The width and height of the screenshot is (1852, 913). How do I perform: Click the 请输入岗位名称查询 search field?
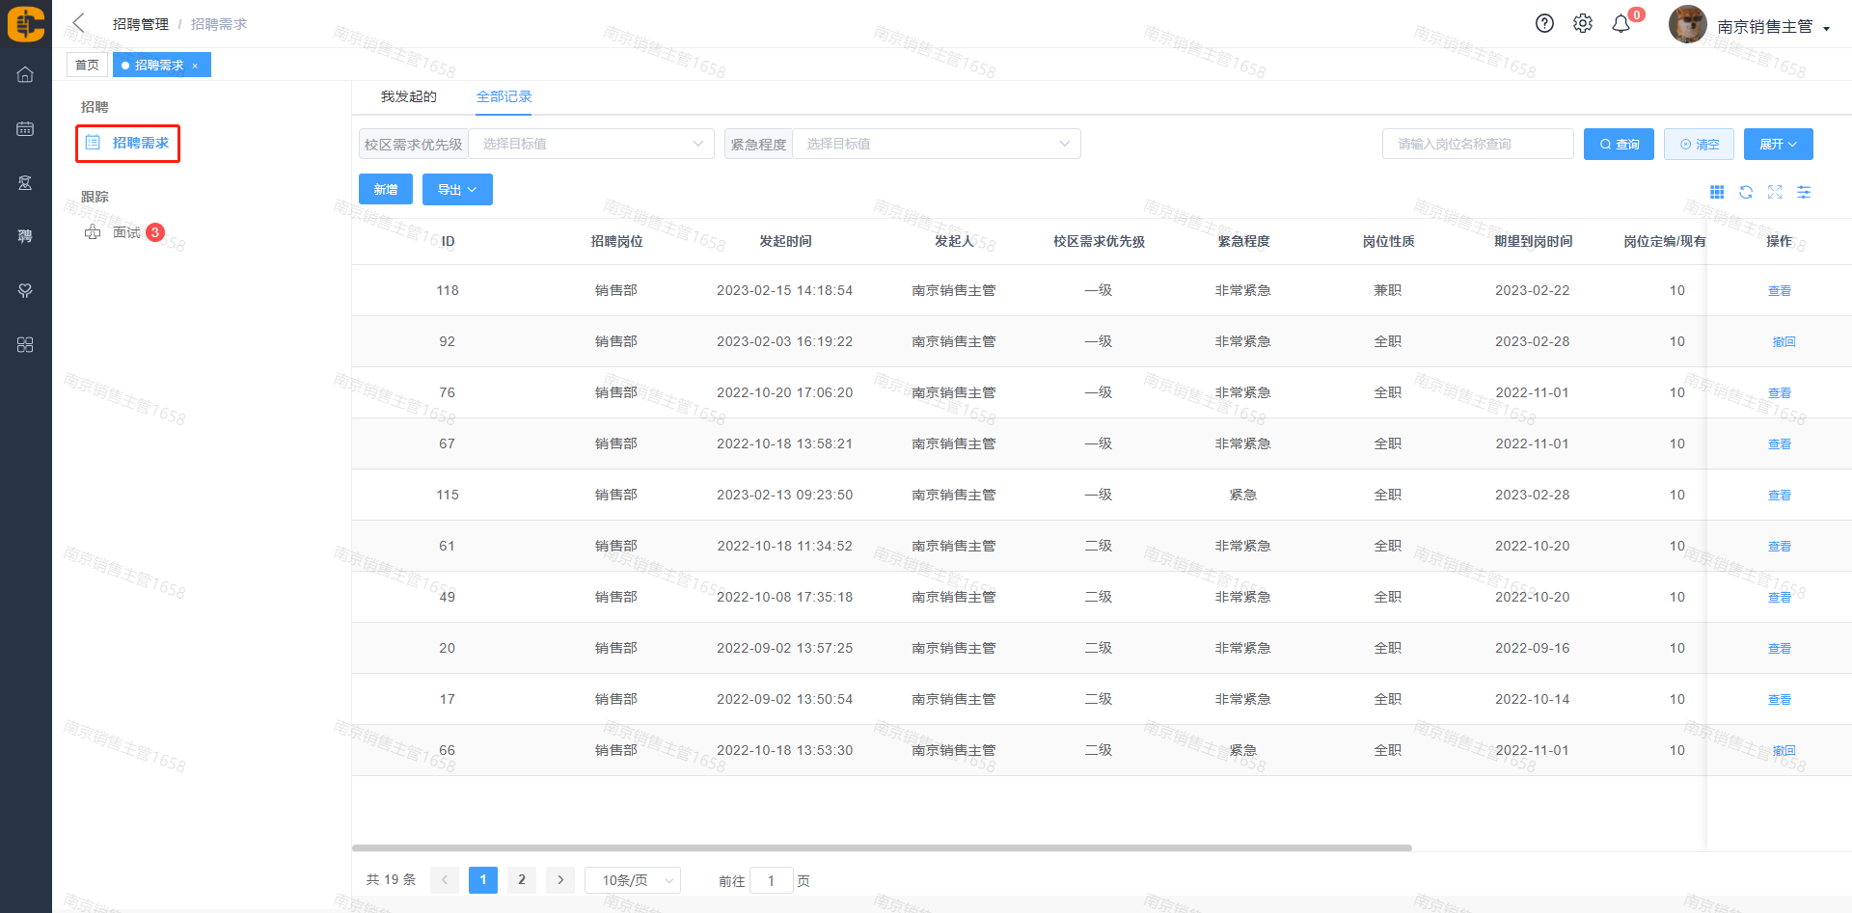1478,145
